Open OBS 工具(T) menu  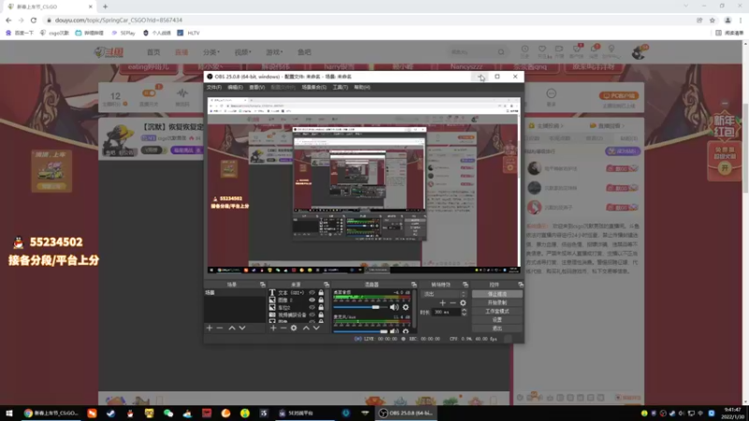coord(340,87)
